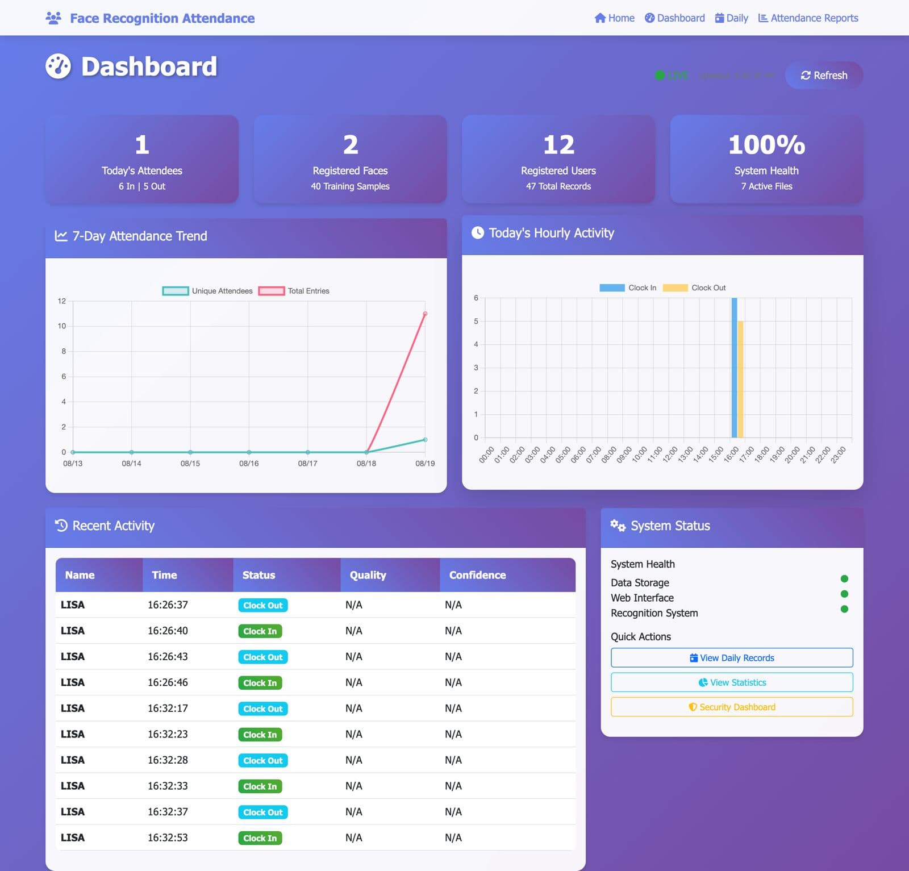Toggle Total Entries legend swatch

(272, 291)
